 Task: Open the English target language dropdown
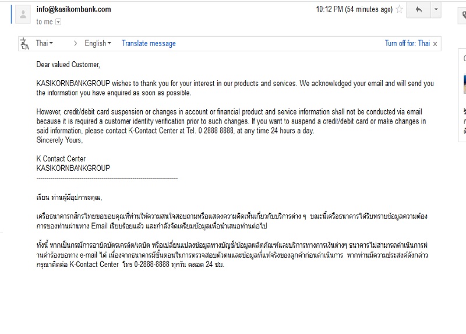coord(98,44)
